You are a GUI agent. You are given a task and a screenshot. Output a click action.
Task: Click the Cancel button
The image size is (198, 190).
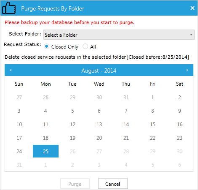[113, 184]
